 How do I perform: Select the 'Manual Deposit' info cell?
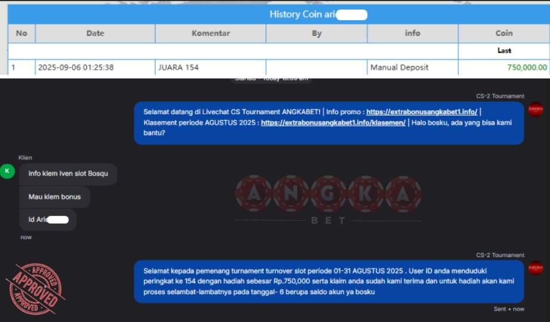pos(412,67)
